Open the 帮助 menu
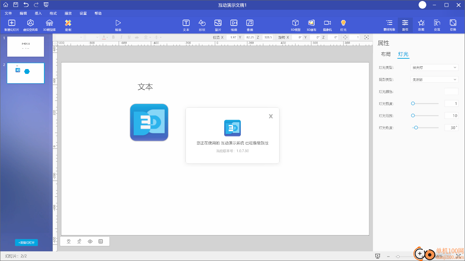This screenshot has height=261, width=465. 98,13
